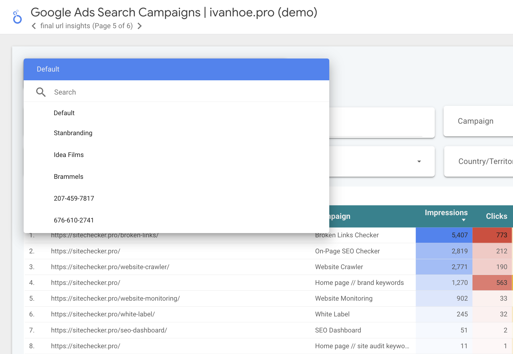Choose Idea Films account option

[x=69, y=155]
